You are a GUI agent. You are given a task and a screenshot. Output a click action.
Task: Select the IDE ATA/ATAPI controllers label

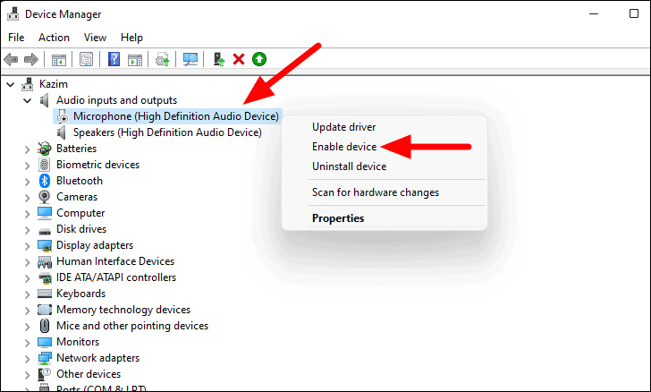click(116, 277)
